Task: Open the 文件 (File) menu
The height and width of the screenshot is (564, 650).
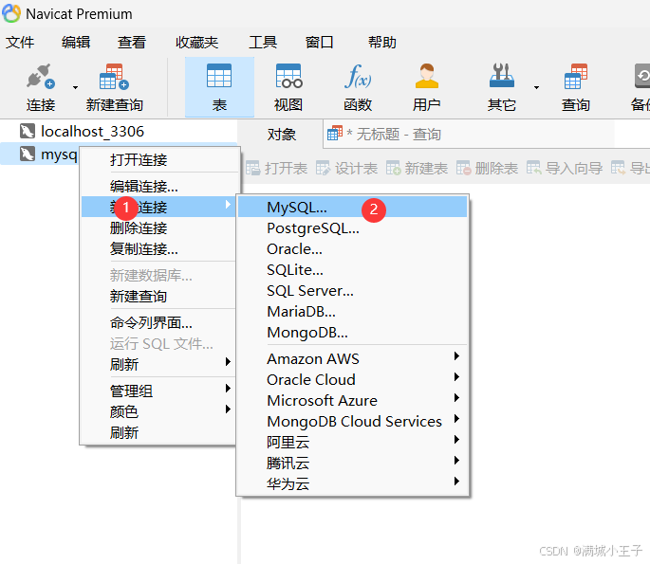Action: pos(20,43)
